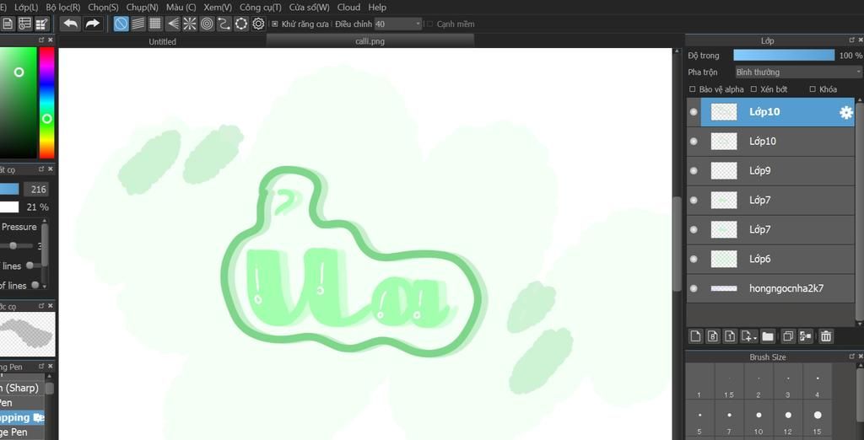Click the Redo arrow in the toolbar
This screenshot has width=864, height=440.
pos(93,24)
